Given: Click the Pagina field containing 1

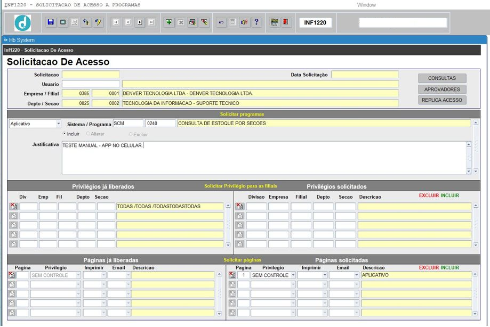Looking at the screenshot, I should point(243,275).
